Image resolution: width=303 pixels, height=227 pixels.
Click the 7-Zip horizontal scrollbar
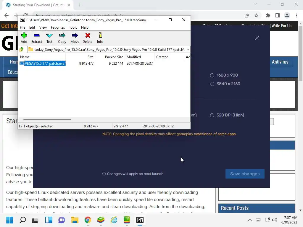(47, 119)
